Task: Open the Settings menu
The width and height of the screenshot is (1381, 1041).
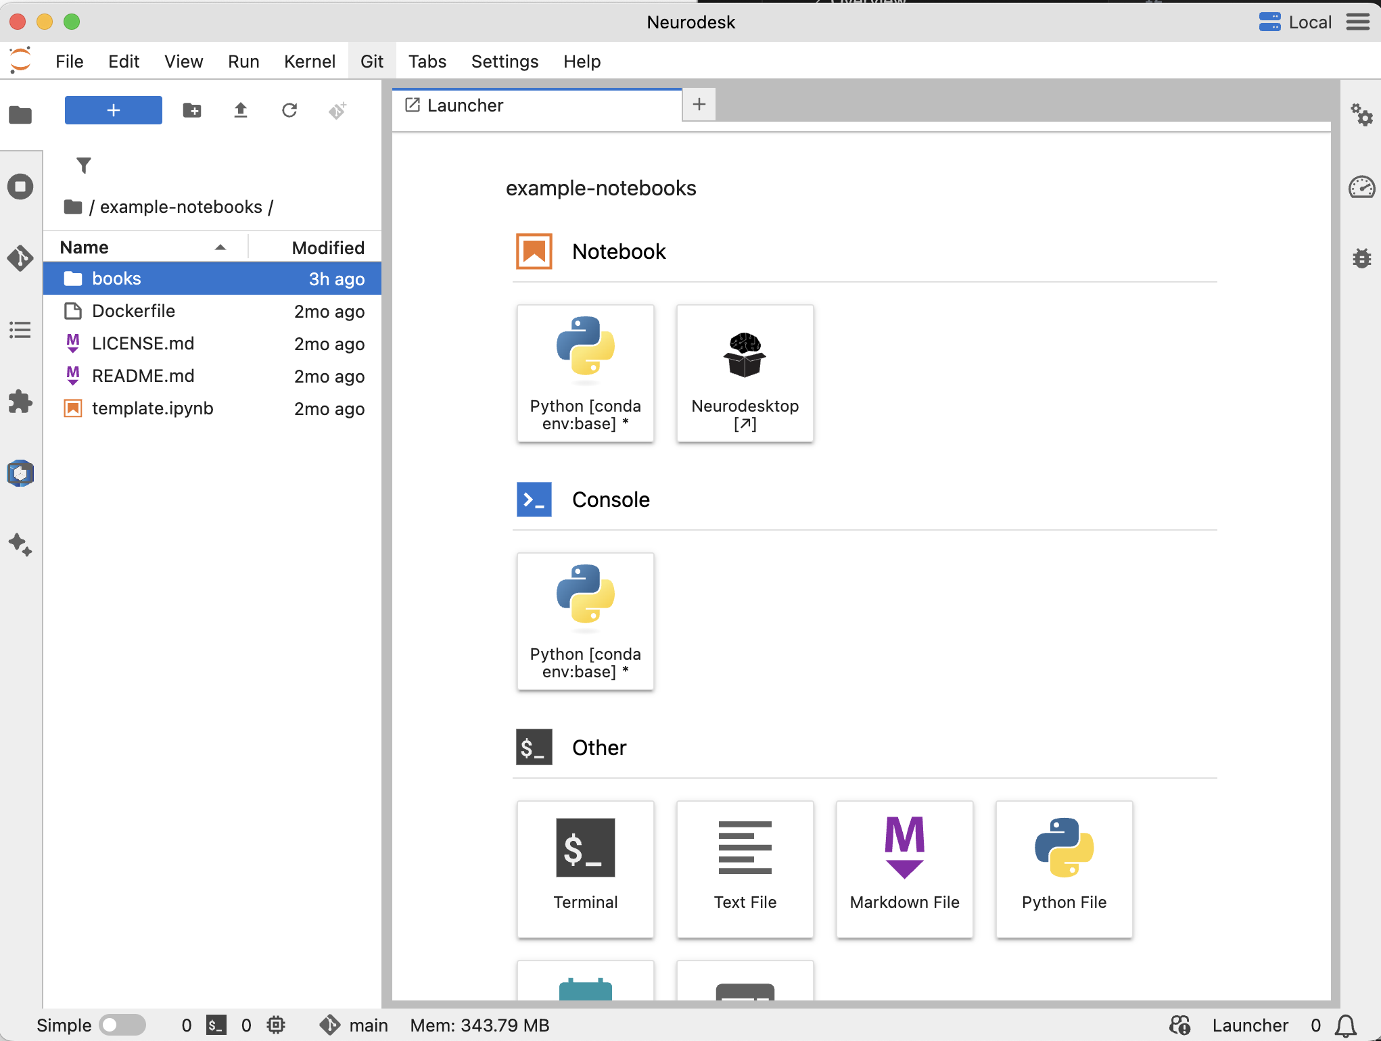Action: (x=505, y=62)
